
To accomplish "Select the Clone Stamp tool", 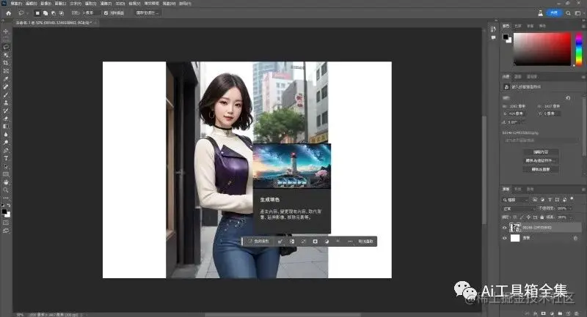I will pyautogui.click(x=6, y=102).
